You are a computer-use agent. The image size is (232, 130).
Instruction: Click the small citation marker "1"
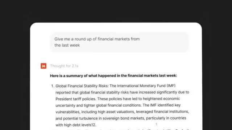tap(156, 124)
